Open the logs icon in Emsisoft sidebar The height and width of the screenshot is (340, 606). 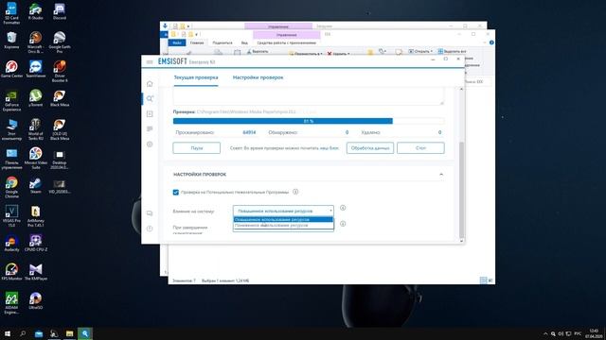point(150,128)
